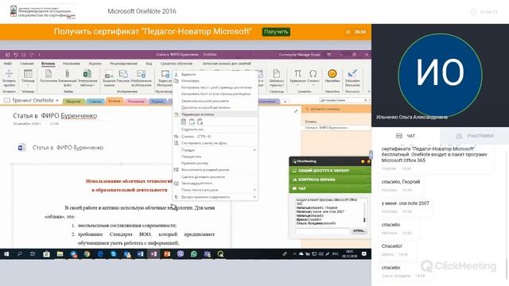Add a new section with plus tab
509x286 pixels.
coord(285,102)
